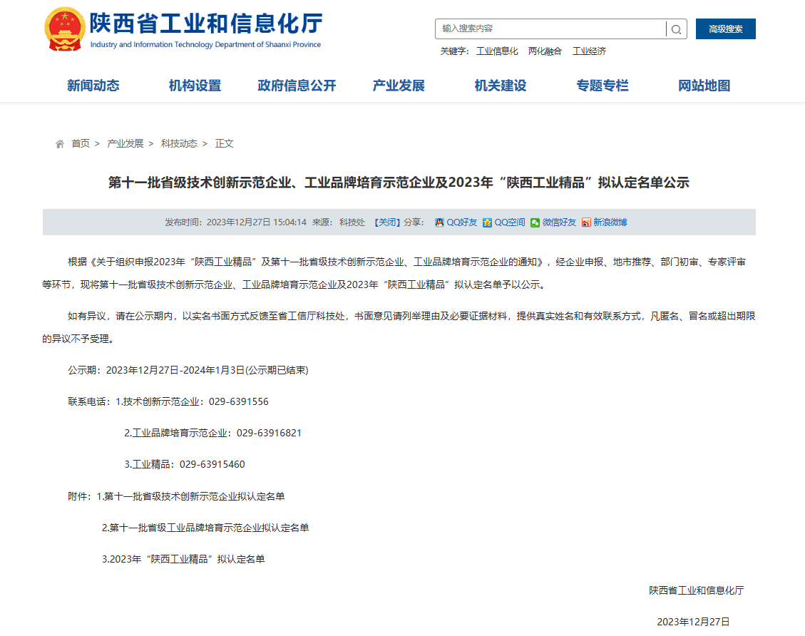Open the 新闻动态 menu
Screen dimensions: 805x636
tap(93, 86)
